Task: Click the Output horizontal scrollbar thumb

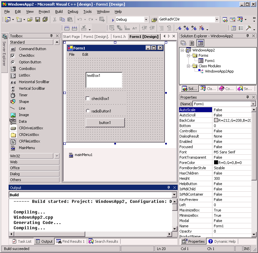Action: coord(50,234)
